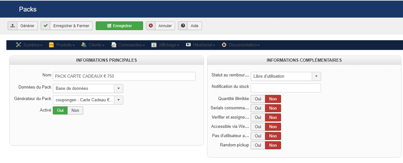Viewport: 403px width, 163px height.
Task: Open the Système menu
Action: (29, 45)
